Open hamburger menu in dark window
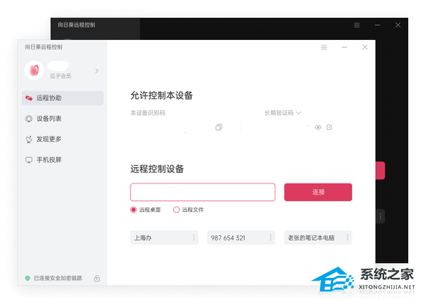Screen dimensions: 426x300 356,25
